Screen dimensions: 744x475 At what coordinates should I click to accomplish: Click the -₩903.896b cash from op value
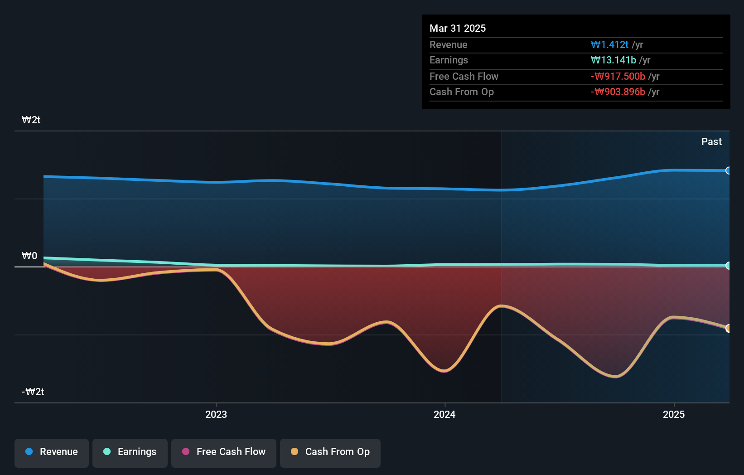tap(618, 92)
